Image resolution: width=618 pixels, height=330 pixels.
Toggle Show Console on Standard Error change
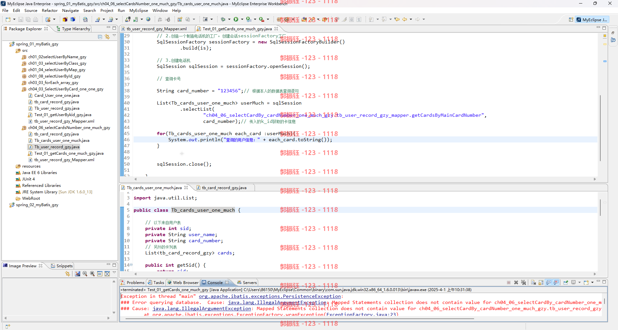tap(556, 282)
